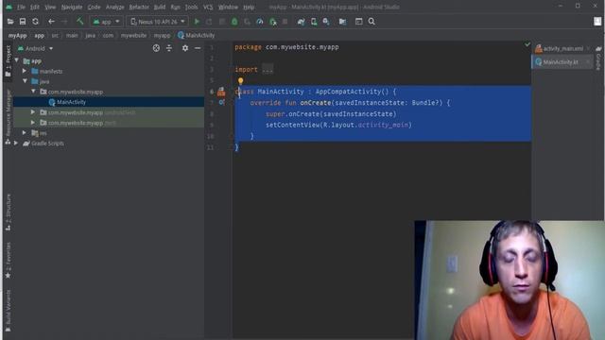605x340 pixels.
Task: Open Search Everywhere magnifier icon
Action: tap(372, 22)
